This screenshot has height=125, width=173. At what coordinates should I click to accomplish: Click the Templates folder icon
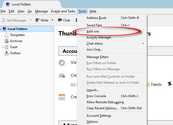click(x=7, y=35)
